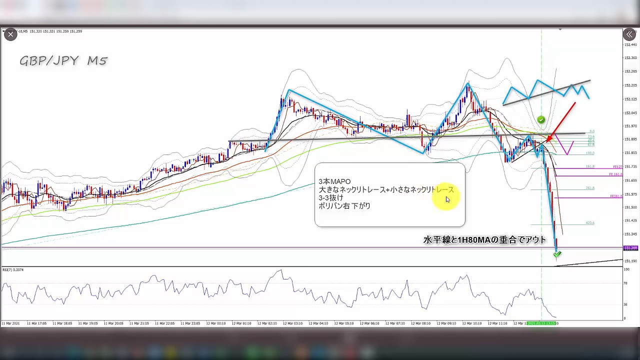Click the yellow cursor highlight circle
Screen dimensions: 640x360
point(445,197)
